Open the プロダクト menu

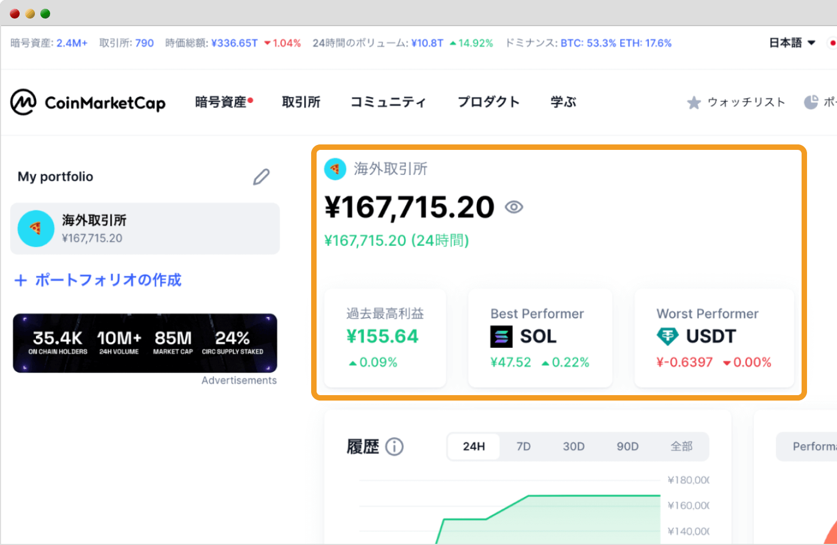(489, 102)
